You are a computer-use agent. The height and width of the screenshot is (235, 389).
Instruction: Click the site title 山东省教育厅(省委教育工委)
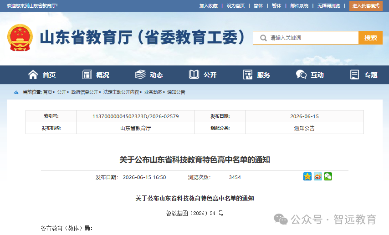[x=143, y=37]
